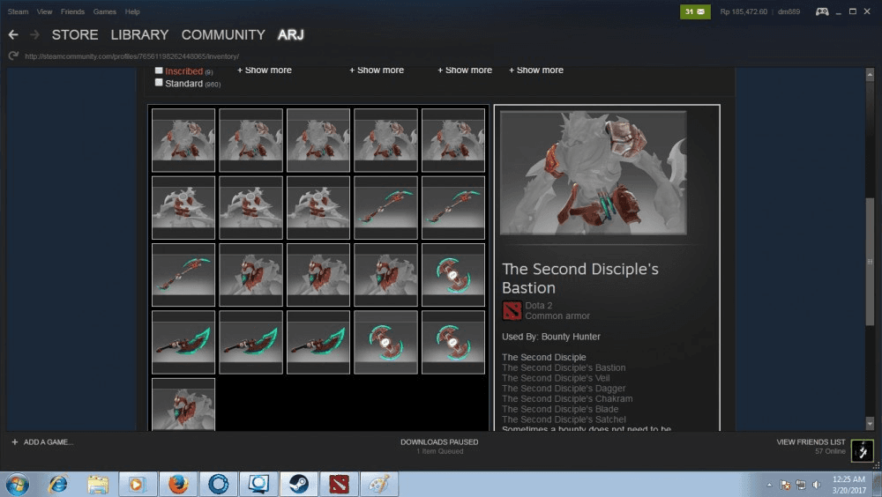Open Dota 2 from the taskbar
882x497 pixels.
click(340, 485)
